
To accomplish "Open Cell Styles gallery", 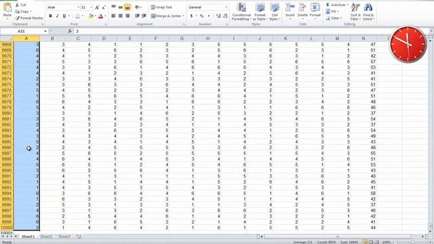I will tap(274, 12).
